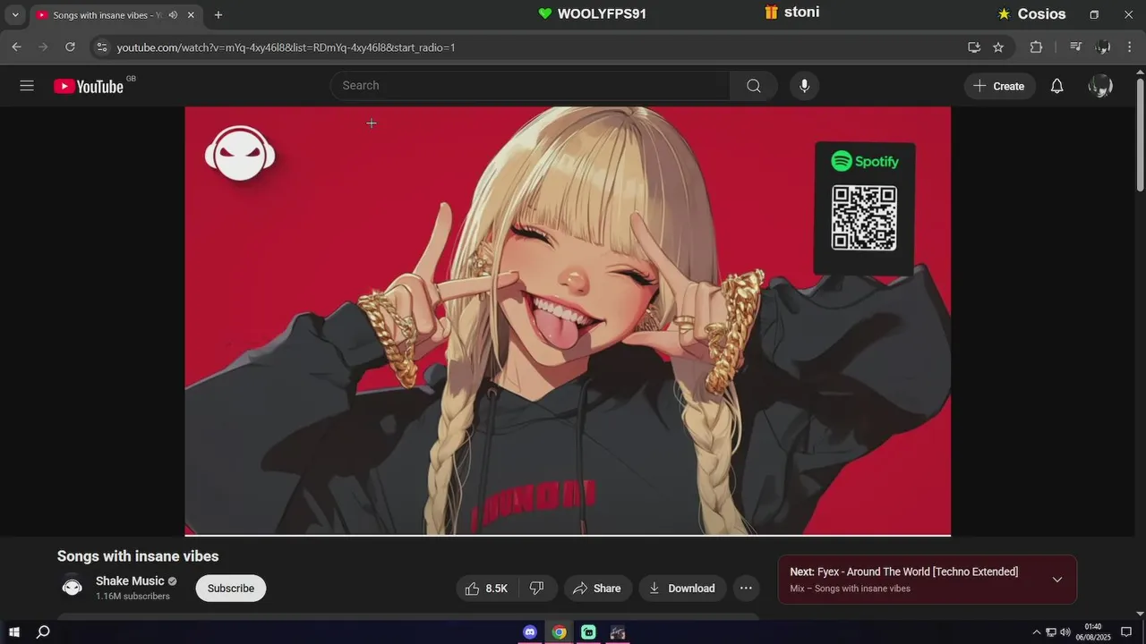Open Discord from the taskbar

[530, 632]
